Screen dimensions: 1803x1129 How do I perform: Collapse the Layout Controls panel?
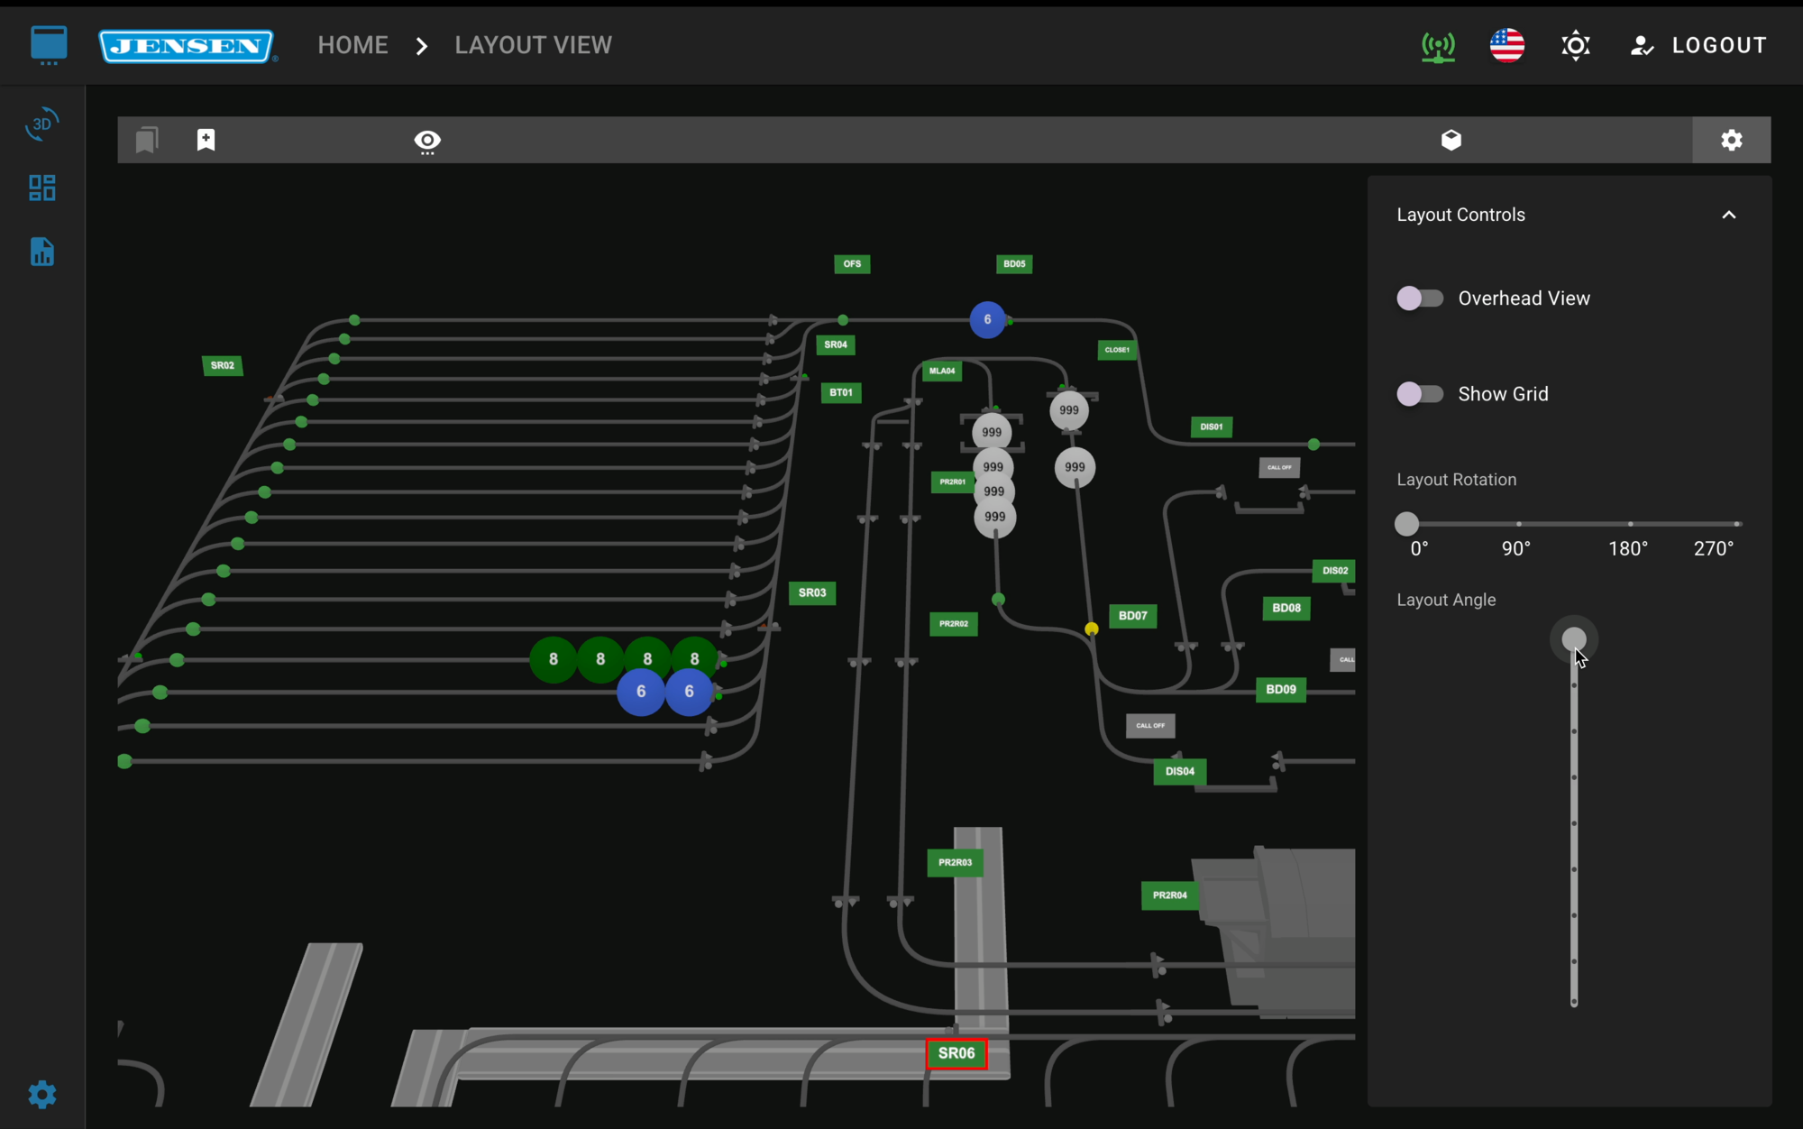tap(1728, 215)
